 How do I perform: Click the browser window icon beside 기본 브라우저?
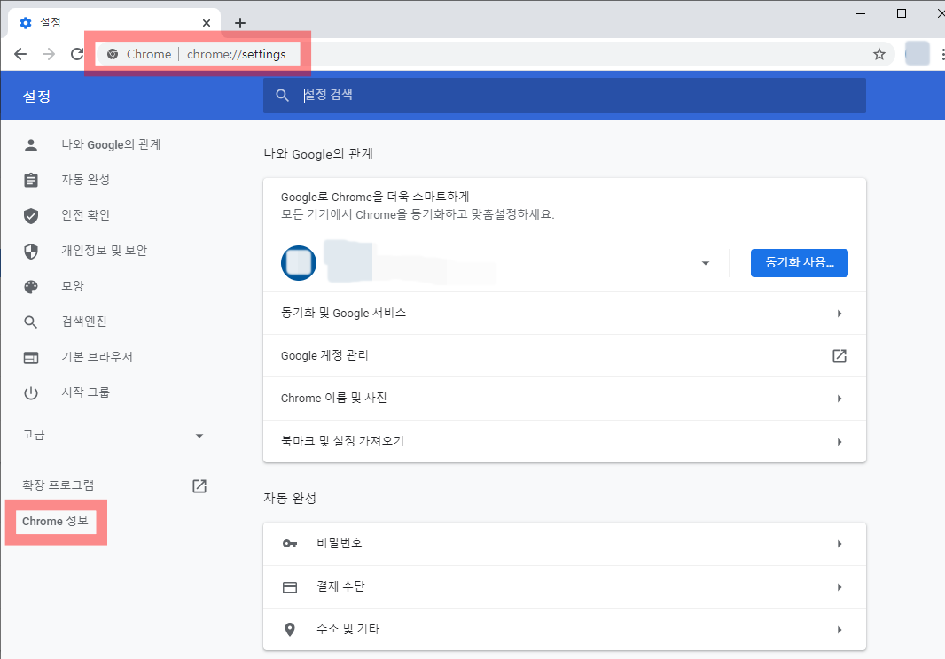pos(31,358)
